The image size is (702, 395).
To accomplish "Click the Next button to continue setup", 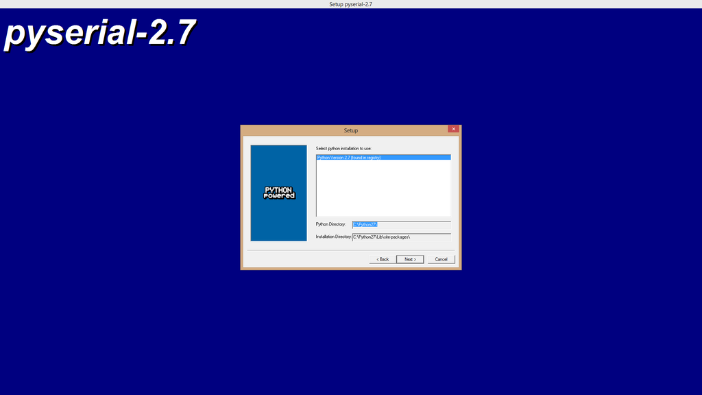I will pos(410,259).
